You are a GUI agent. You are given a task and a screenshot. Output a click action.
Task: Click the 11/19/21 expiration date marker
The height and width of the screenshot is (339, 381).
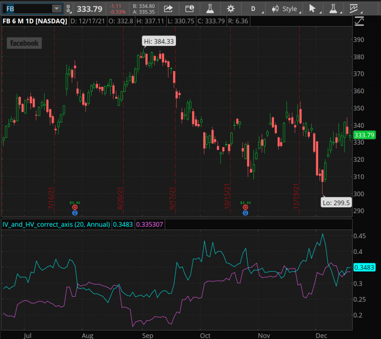pos(296,196)
